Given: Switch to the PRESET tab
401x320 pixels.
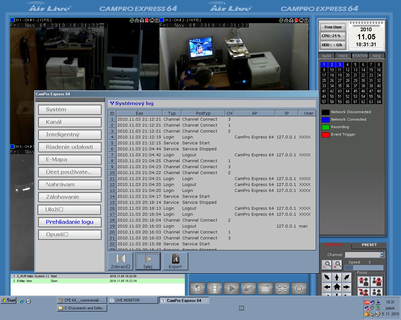Looking at the screenshot, I should (369, 245).
